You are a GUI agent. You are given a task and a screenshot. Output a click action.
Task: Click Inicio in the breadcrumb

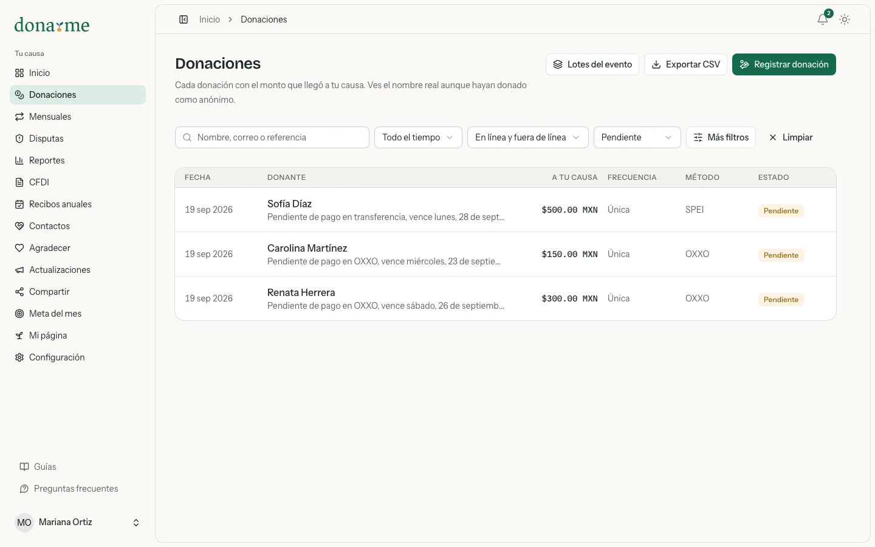coord(210,19)
